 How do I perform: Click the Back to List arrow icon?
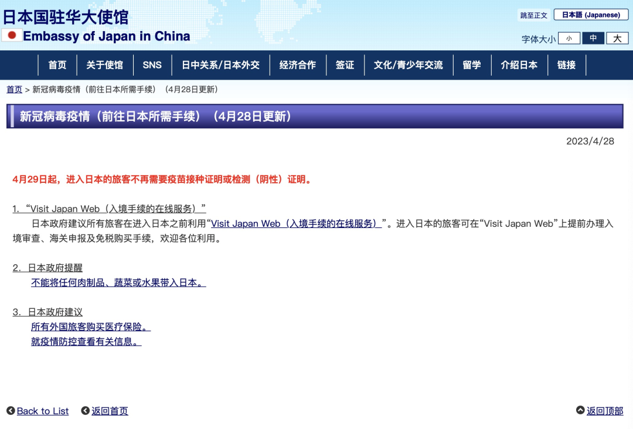(x=11, y=411)
